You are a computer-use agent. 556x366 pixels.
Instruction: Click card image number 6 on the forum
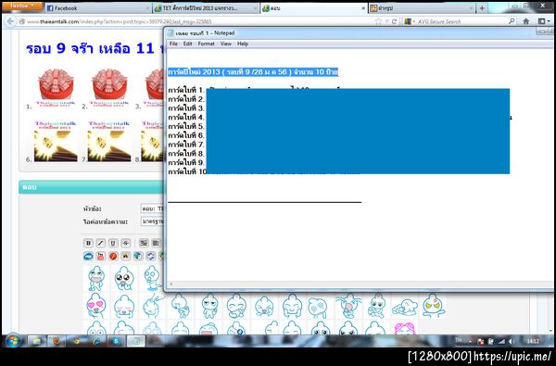click(56, 142)
